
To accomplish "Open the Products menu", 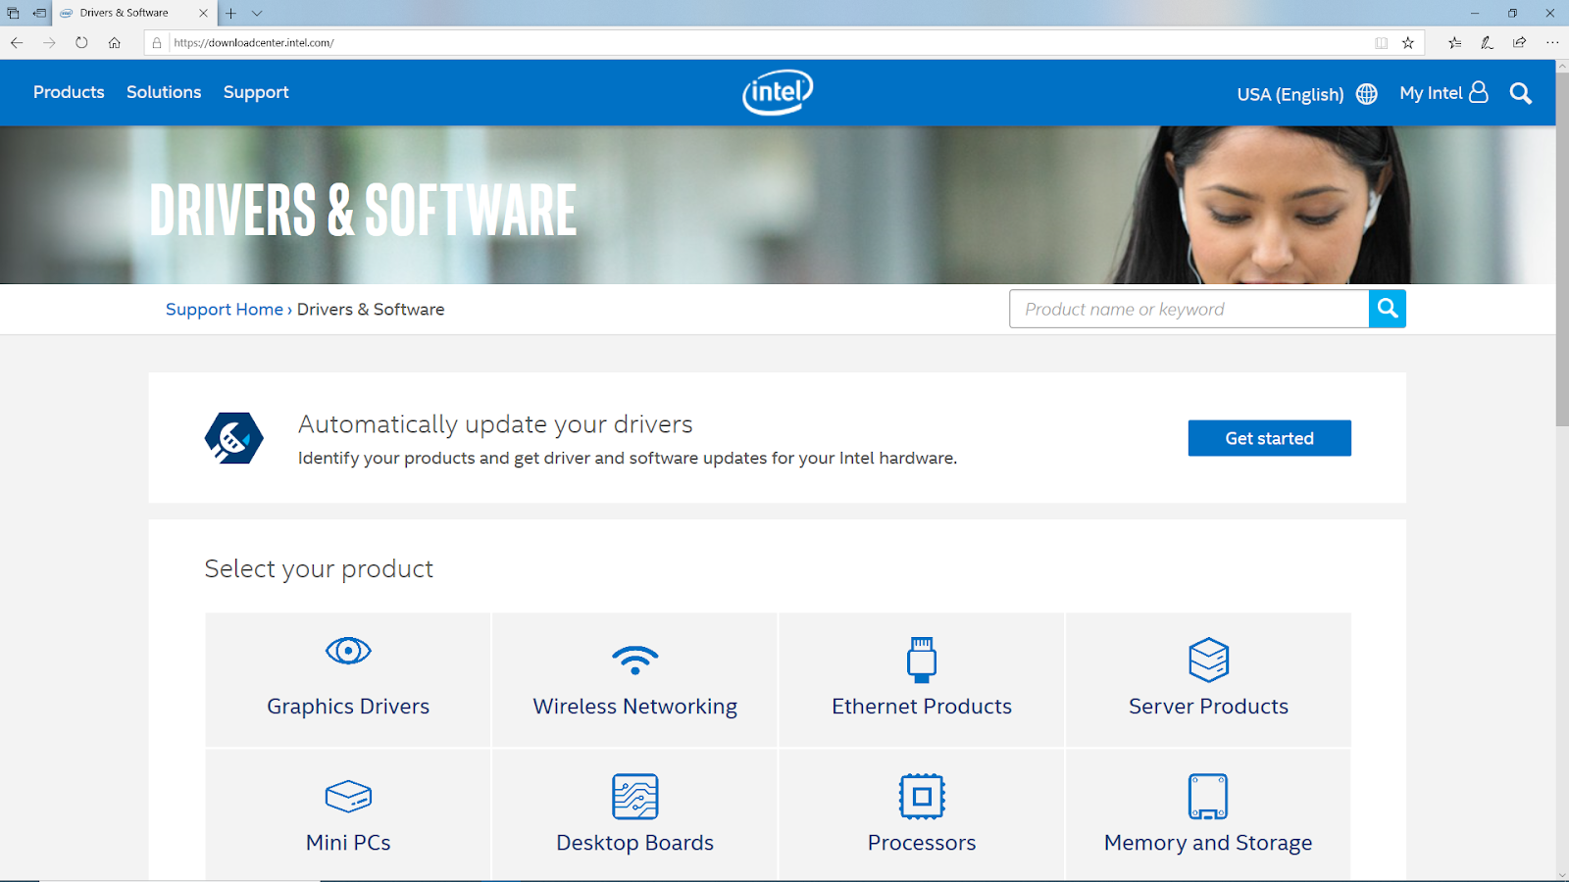I will click(x=69, y=92).
